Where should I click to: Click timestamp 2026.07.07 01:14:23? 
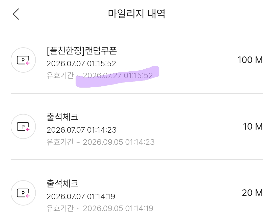pos(81,130)
